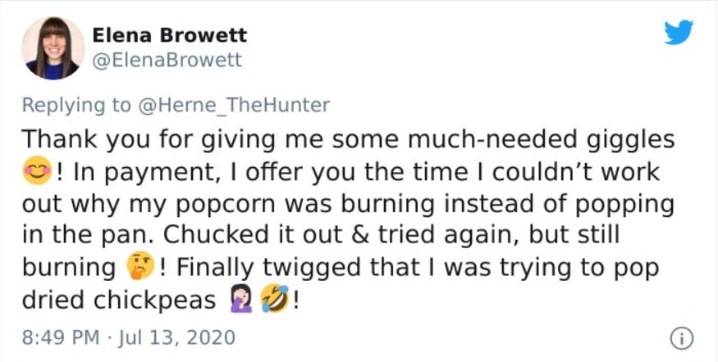Click the Twitter bird logo

point(679,33)
